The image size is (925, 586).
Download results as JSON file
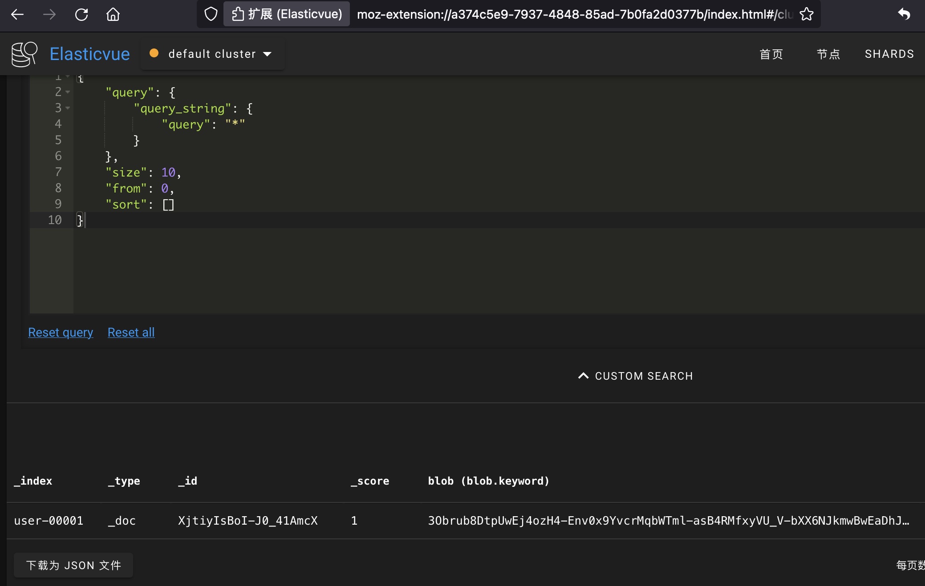(73, 565)
